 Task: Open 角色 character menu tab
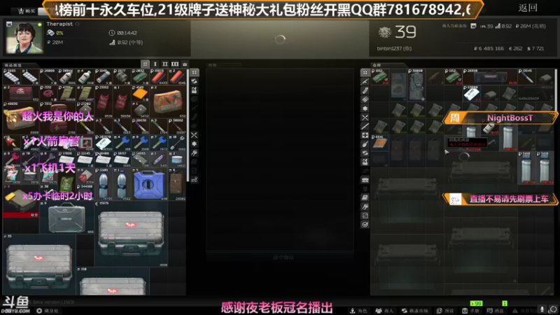tap(358, 311)
